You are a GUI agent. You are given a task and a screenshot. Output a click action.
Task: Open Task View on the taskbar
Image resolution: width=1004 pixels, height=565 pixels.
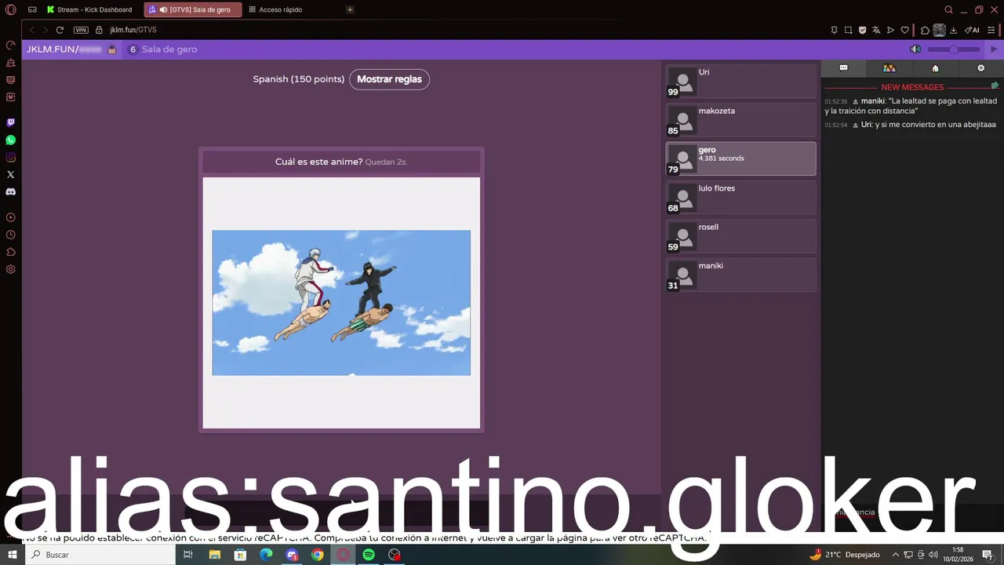pyautogui.click(x=188, y=555)
